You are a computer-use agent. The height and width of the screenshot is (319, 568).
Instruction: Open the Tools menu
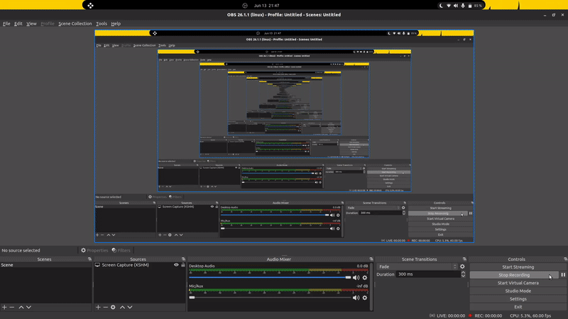[102, 23]
